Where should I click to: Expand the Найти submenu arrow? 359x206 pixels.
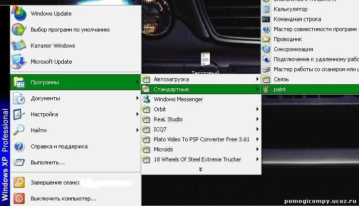tap(138, 130)
